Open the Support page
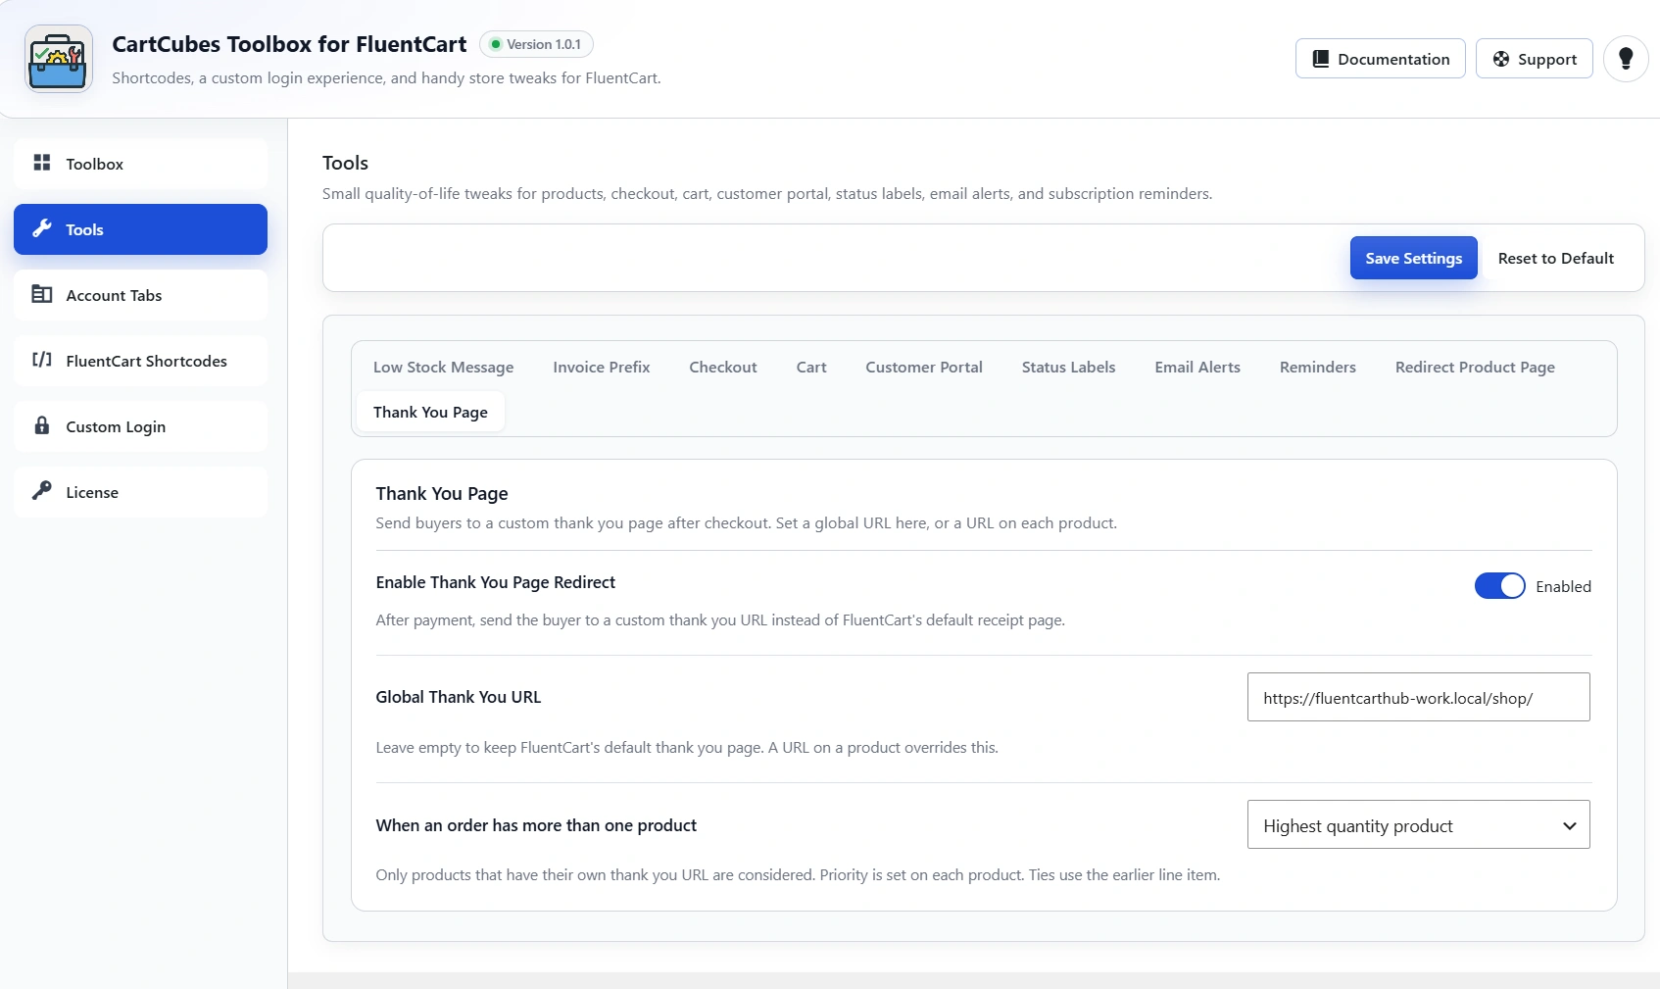1660x989 pixels. 1535,59
